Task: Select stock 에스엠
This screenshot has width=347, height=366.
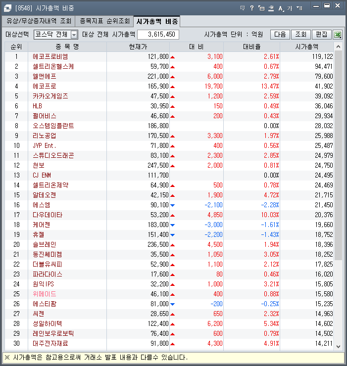Action: click(x=42, y=205)
